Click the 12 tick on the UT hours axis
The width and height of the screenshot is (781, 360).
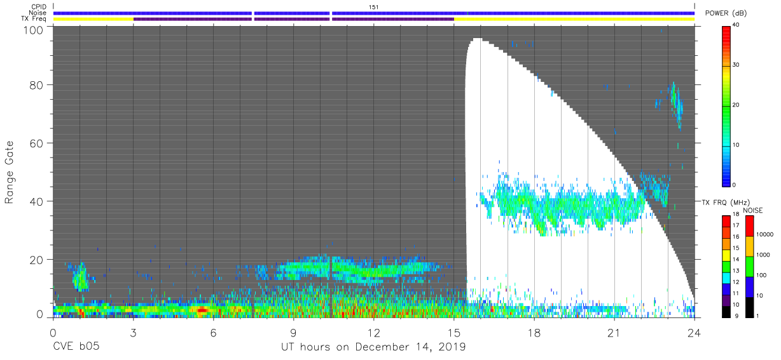click(x=373, y=333)
